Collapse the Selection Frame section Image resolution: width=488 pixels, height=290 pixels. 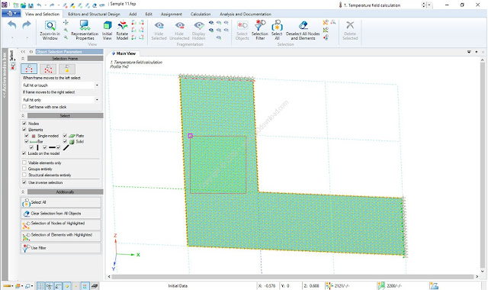pos(23,59)
